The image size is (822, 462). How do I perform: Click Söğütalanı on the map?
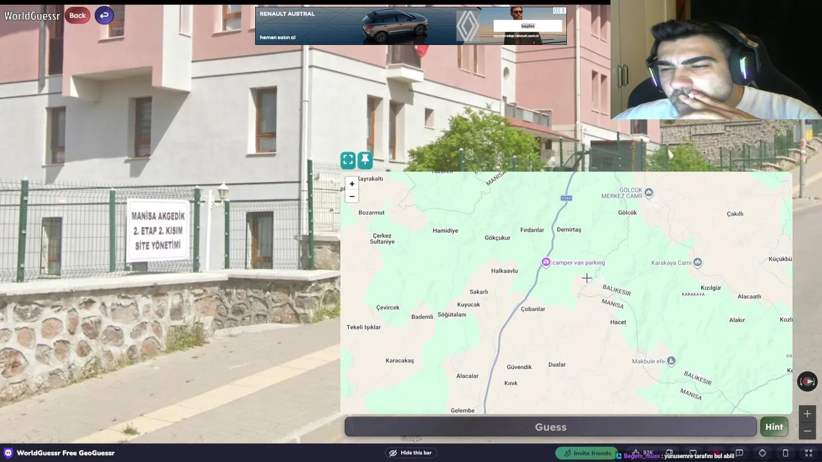(x=451, y=314)
